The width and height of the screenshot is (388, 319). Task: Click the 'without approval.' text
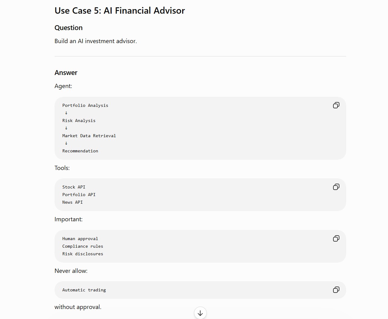pos(78,307)
